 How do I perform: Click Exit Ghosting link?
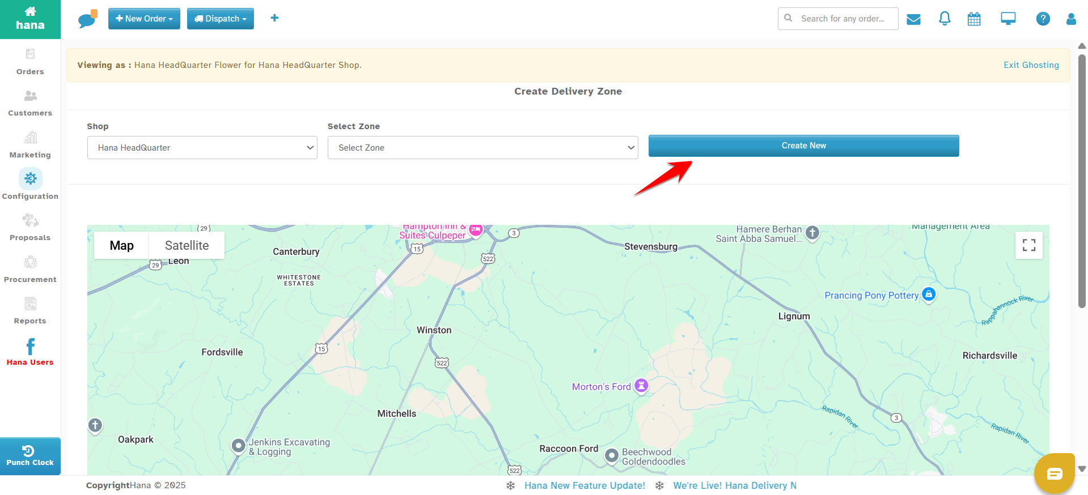tap(1031, 65)
